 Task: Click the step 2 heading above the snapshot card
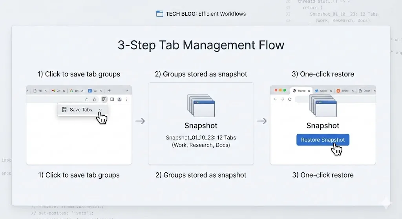click(x=201, y=74)
